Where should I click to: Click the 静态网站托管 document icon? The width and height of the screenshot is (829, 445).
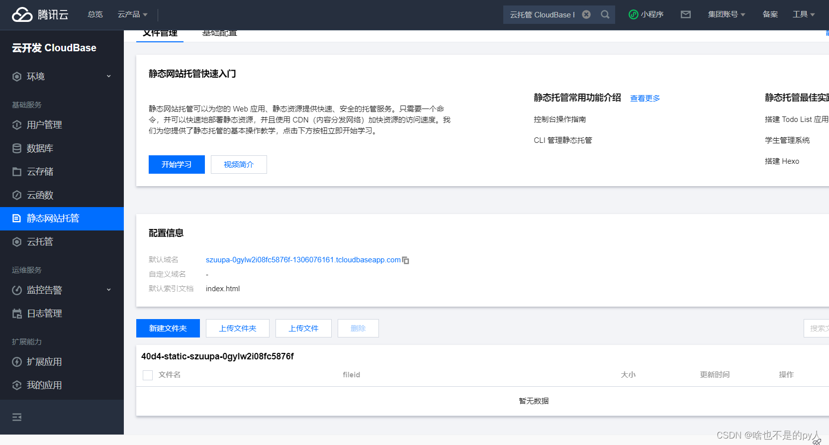[x=17, y=219]
